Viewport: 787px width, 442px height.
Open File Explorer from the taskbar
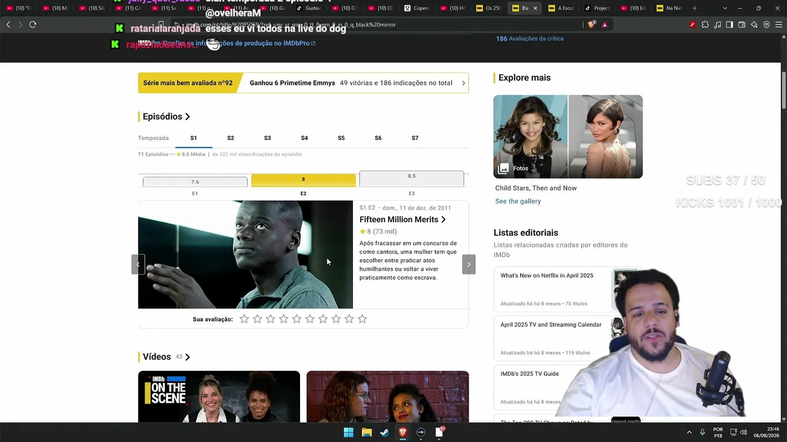tap(366, 432)
